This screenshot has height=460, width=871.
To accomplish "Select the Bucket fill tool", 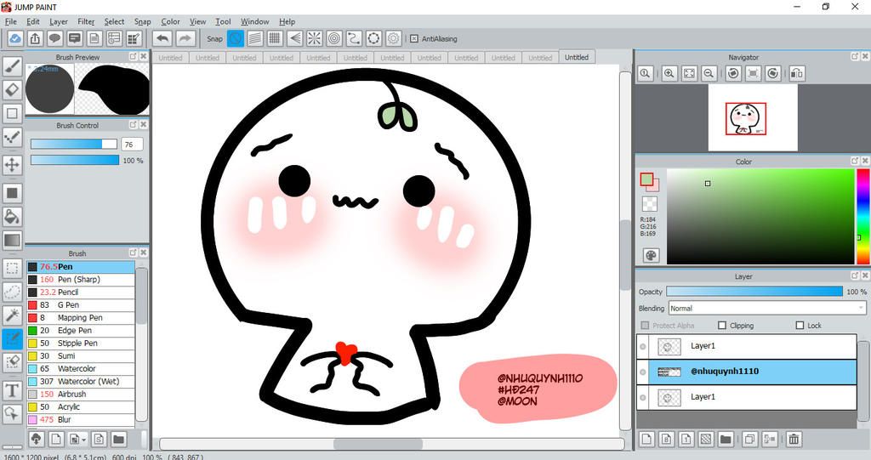I will pos(12,216).
